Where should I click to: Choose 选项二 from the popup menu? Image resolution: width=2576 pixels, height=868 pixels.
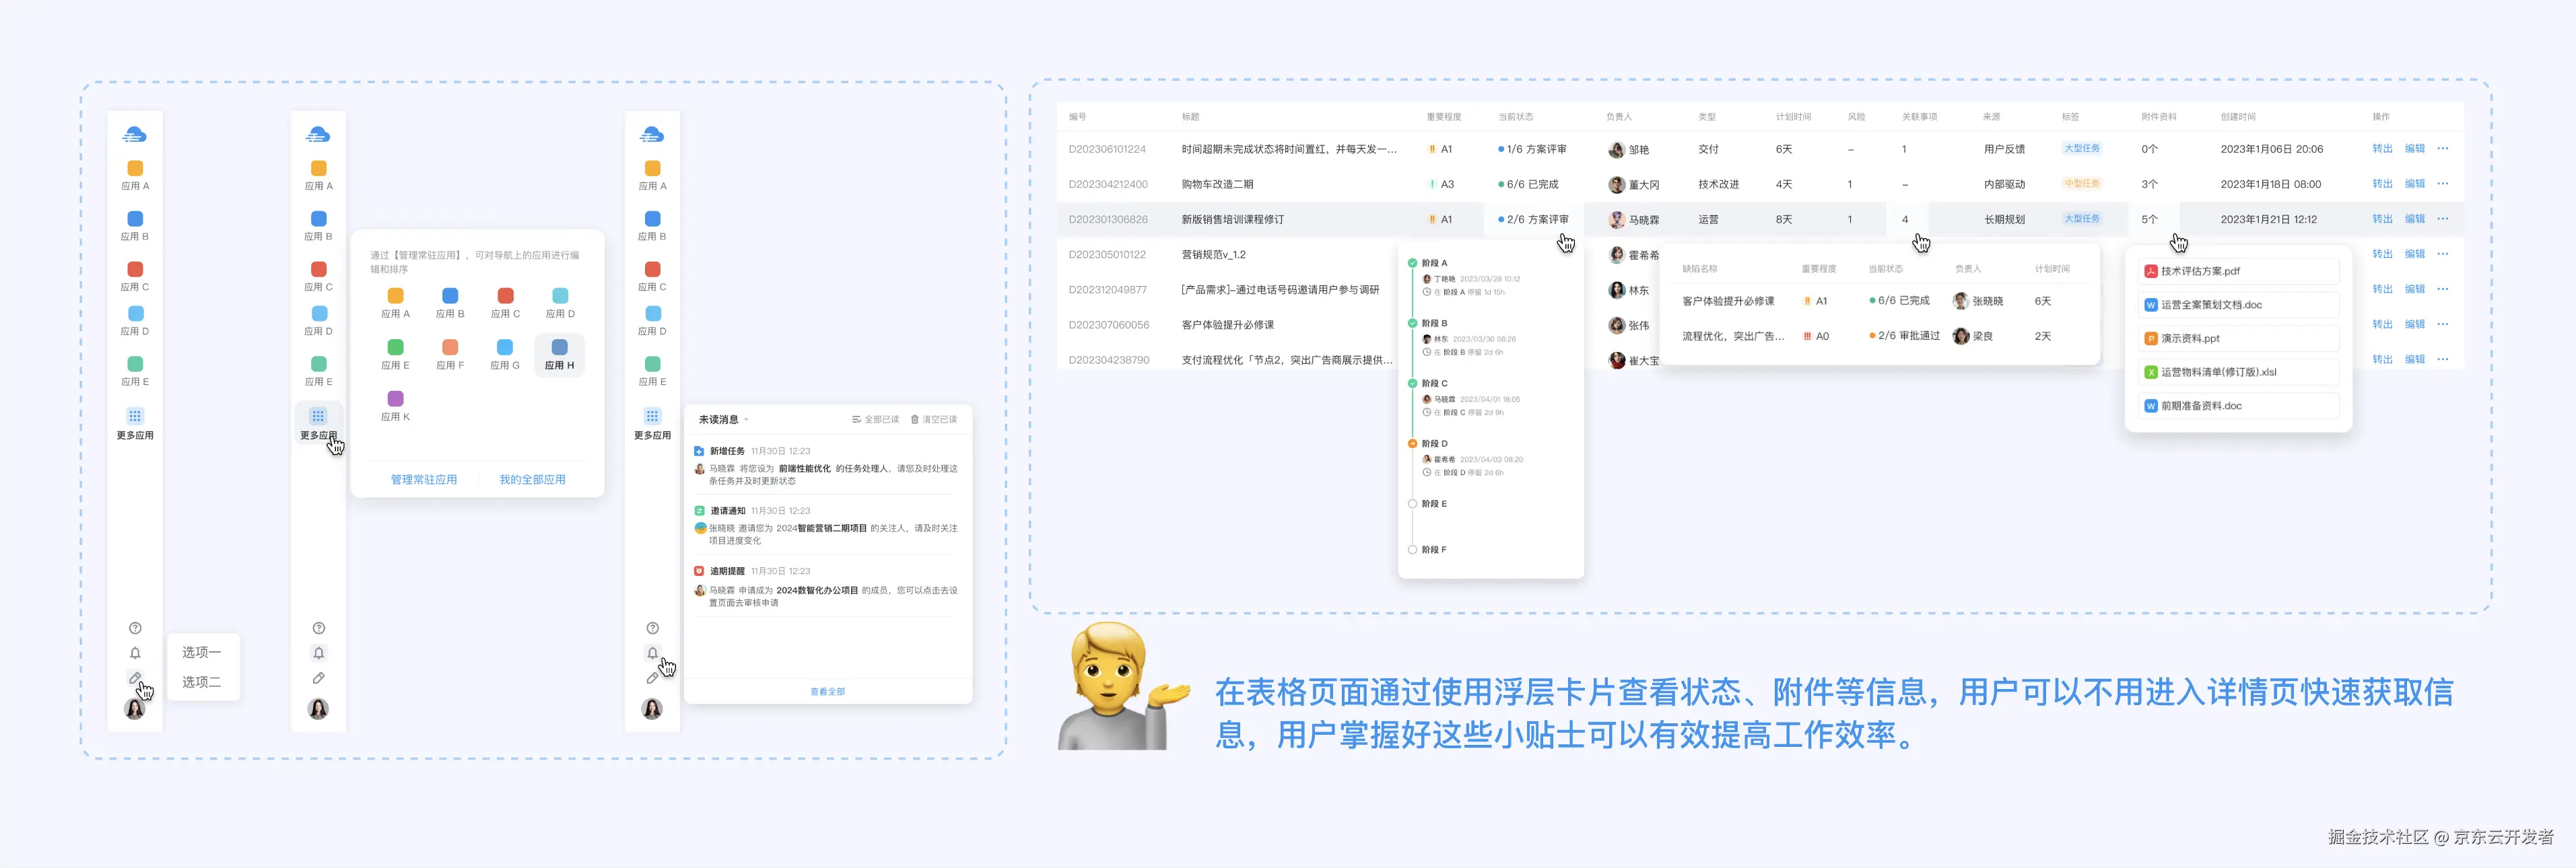(201, 682)
